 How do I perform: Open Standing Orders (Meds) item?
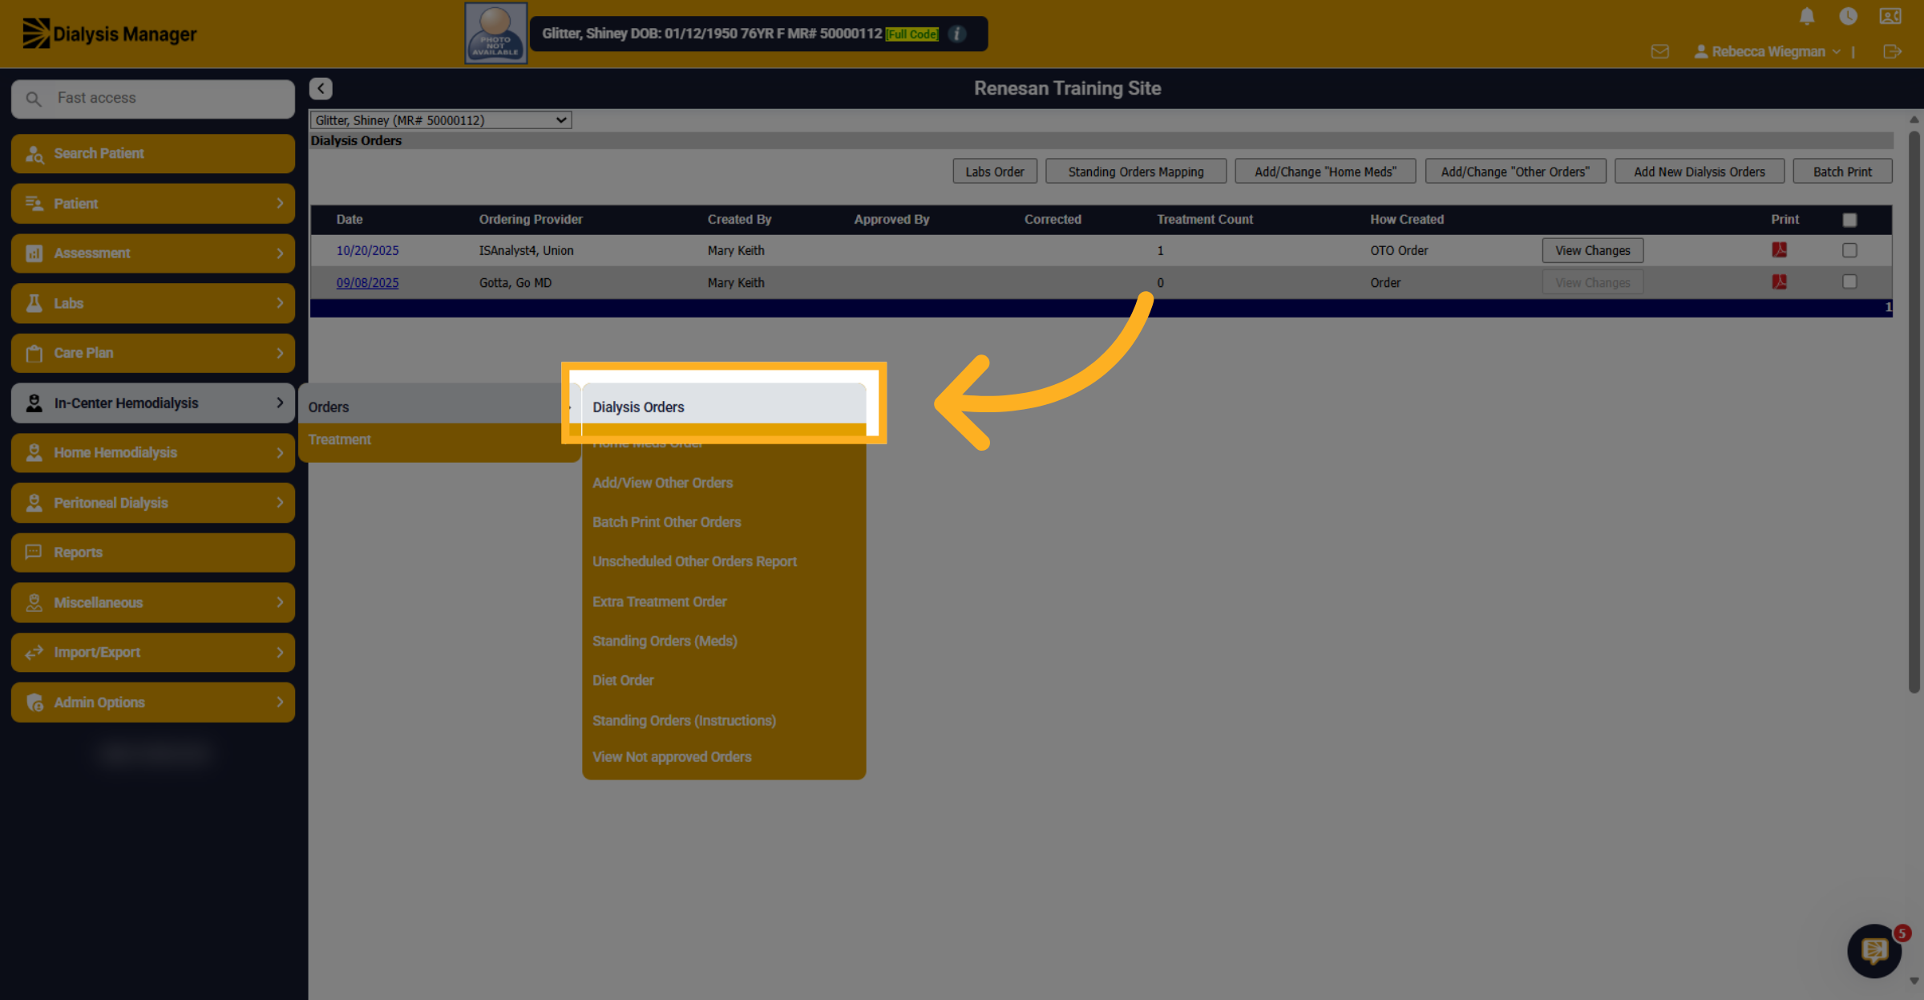(x=665, y=641)
